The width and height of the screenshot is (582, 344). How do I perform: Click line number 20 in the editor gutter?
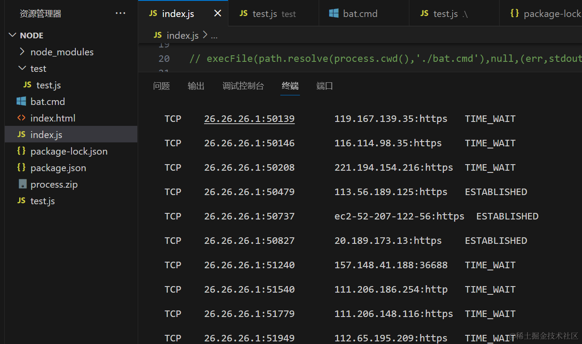click(164, 58)
